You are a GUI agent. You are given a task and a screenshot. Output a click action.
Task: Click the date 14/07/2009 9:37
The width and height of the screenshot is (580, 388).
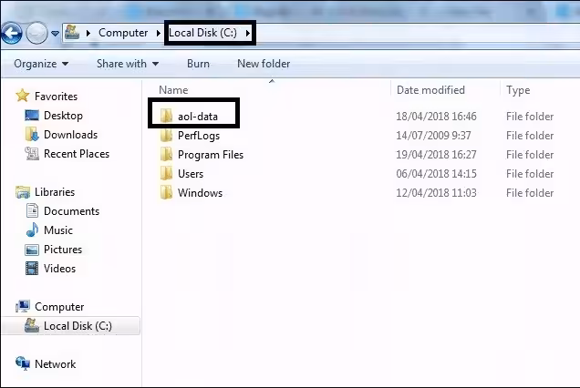pos(433,136)
